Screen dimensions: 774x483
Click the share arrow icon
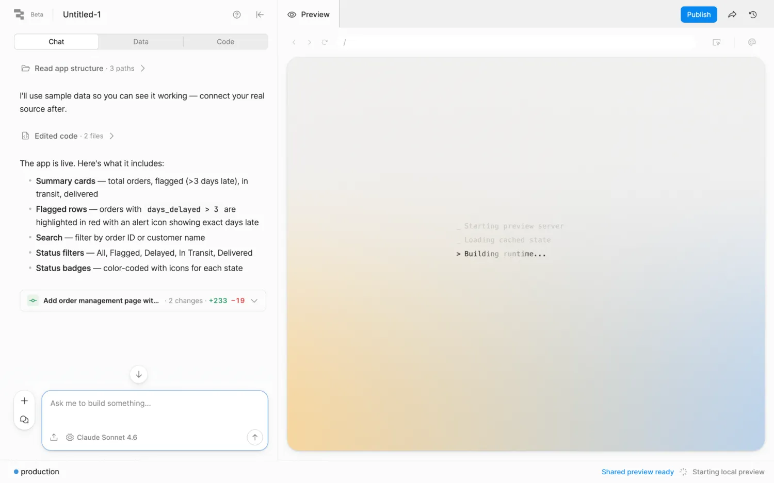coord(732,14)
